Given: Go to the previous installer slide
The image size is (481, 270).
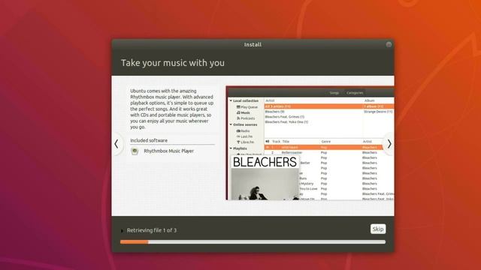Looking at the screenshot, I should pyautogui.click(x=116, y=144).
